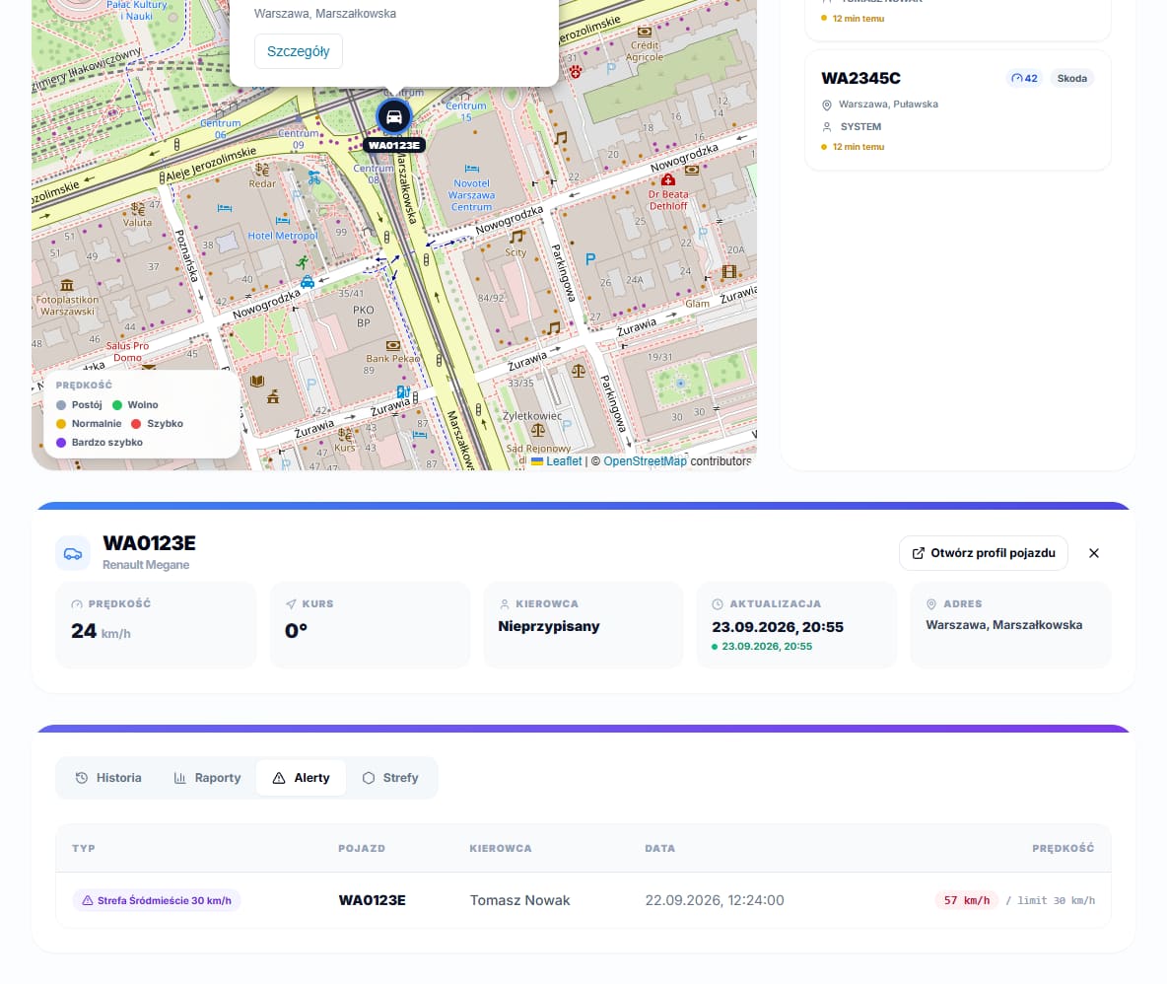Viewport: 1167px width, 984px height.
Task: Click the Strefa Śródmieście 30 km/h alert badge
Action: 157,900
